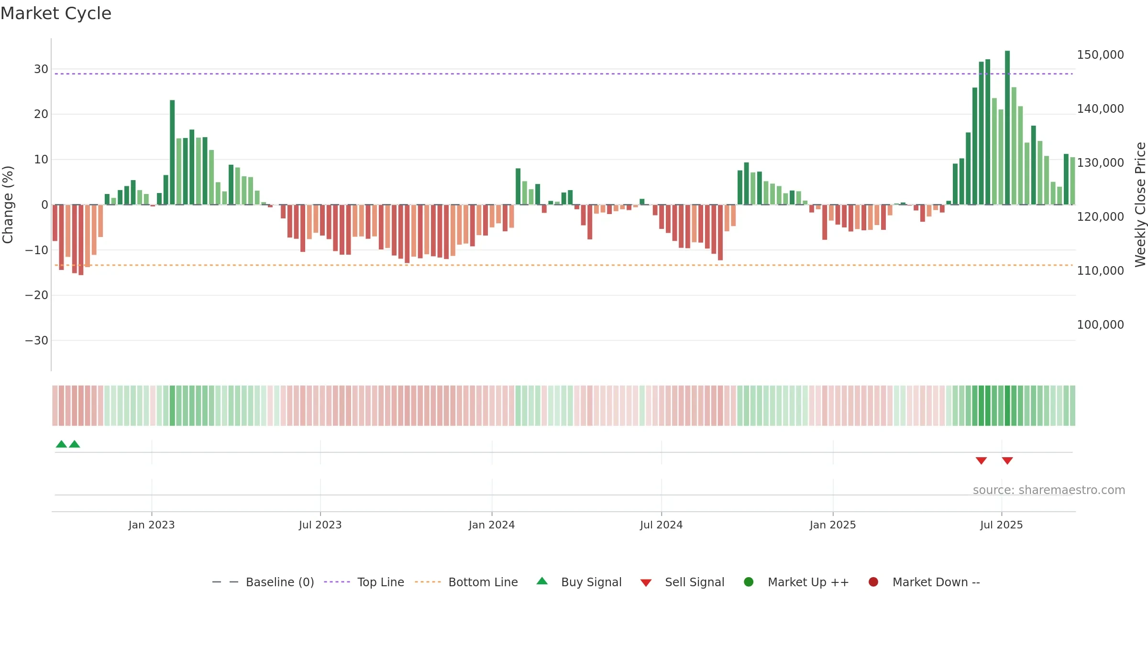Screen dimensions: 1148x645
Task: Click the Jan 2023 axis label
Action: (x=152, y=525)
